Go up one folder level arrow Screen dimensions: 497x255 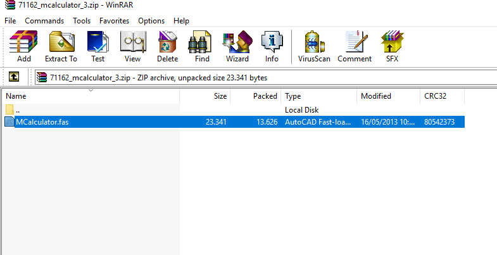tap(14, 77)
